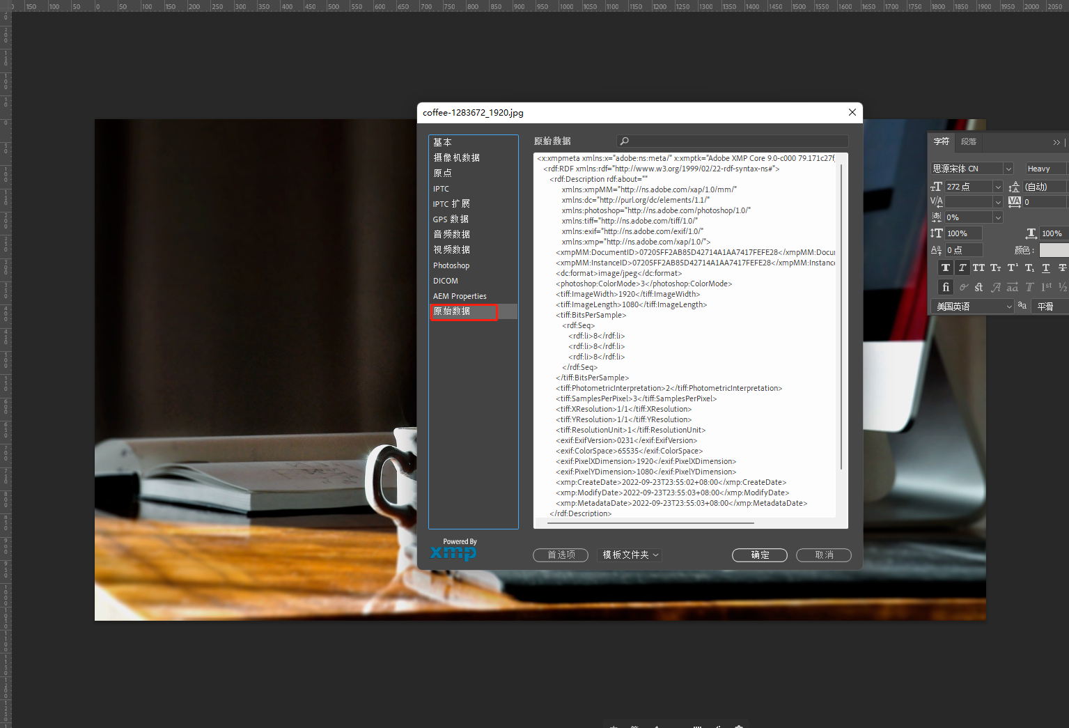Toggle Subscript text style
Viewport: 1069px width, 728px height.
(1029, 268)
